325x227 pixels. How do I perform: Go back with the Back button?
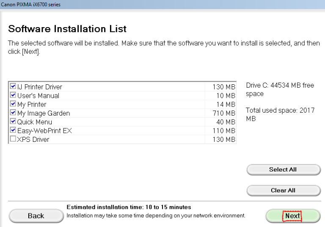(36, 216)
